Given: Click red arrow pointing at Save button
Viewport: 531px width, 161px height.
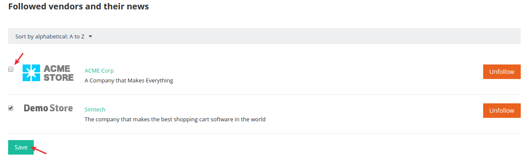Looking at the screenshot, I should pyautogui.click(x=40, y=150).
